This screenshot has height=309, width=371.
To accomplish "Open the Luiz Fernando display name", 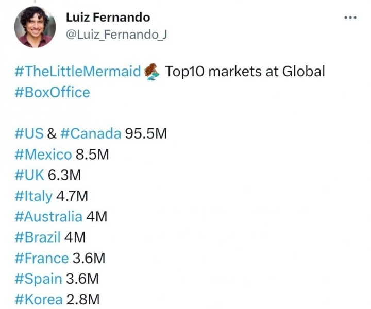I will [x=108, y=17].
